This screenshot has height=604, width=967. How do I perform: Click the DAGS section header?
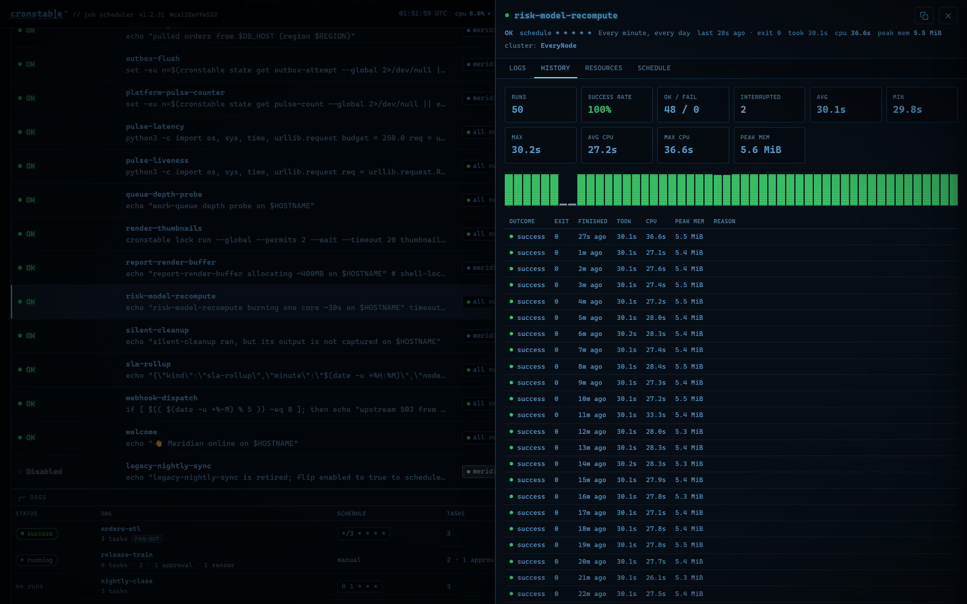click(x=38, y=497)
